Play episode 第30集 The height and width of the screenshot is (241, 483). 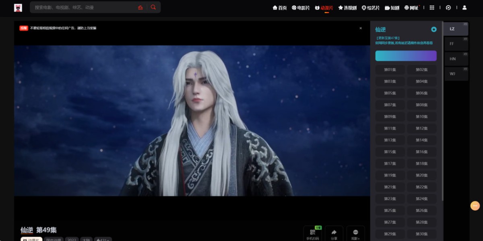421,234
